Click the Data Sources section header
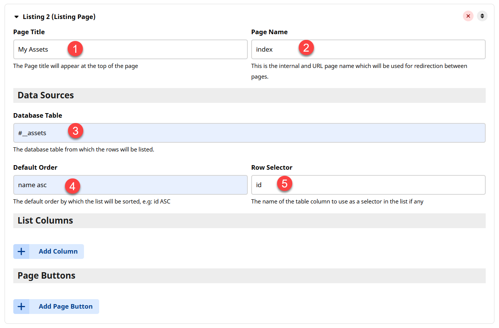The width and height of the screenshot is (499, 328). (46, 95)
